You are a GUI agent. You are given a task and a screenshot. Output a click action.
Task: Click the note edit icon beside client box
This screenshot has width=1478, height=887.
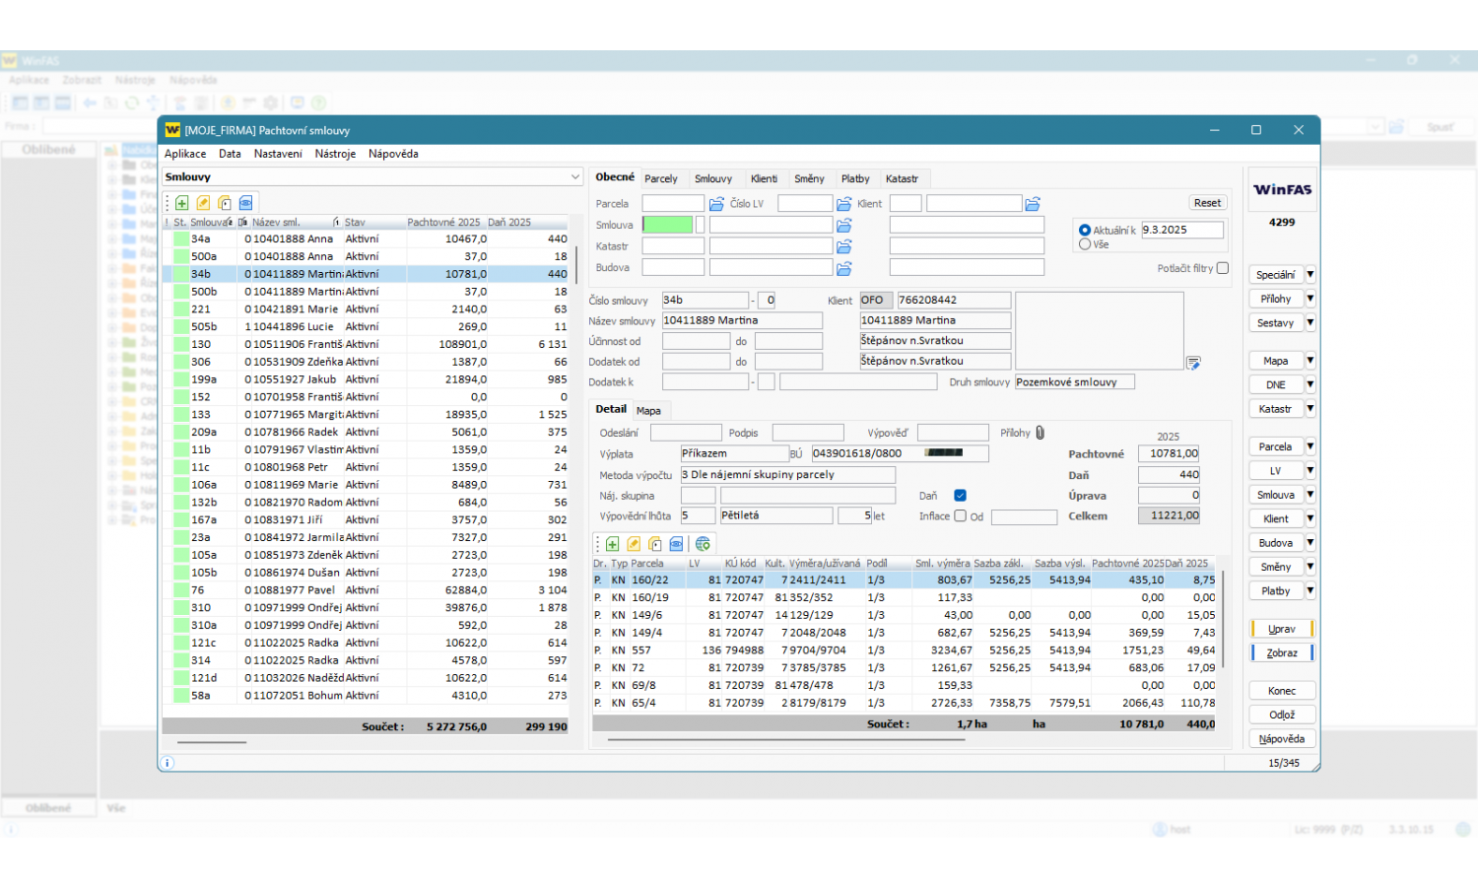pos(1193,364)
